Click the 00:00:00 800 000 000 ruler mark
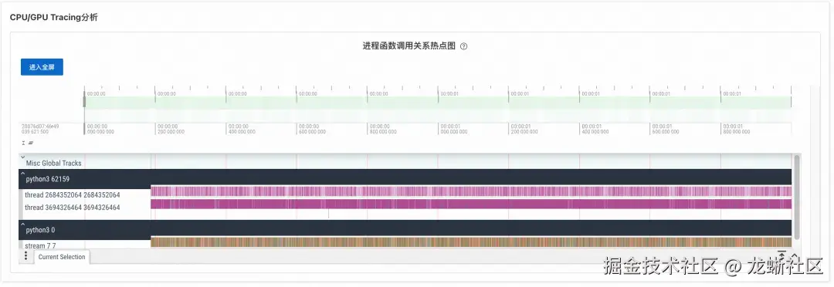 [382, 129]
